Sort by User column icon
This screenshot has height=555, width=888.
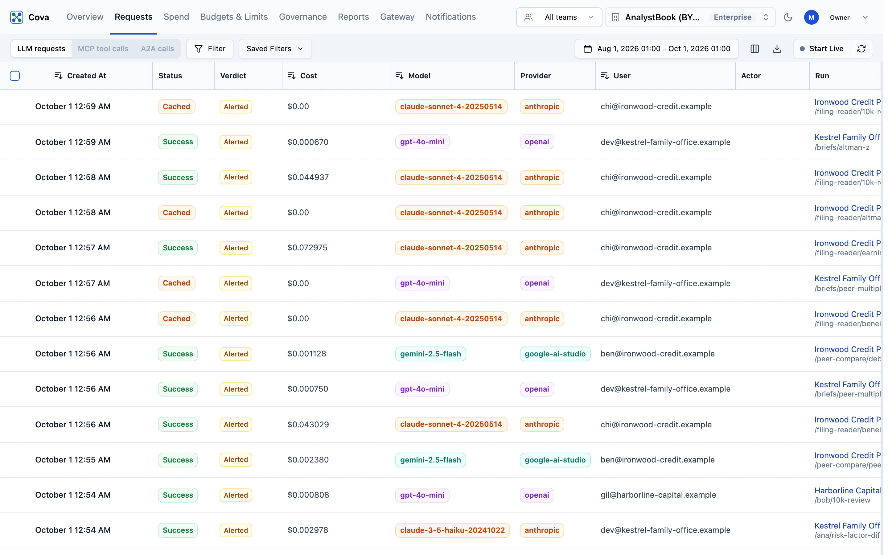[605, 76]
